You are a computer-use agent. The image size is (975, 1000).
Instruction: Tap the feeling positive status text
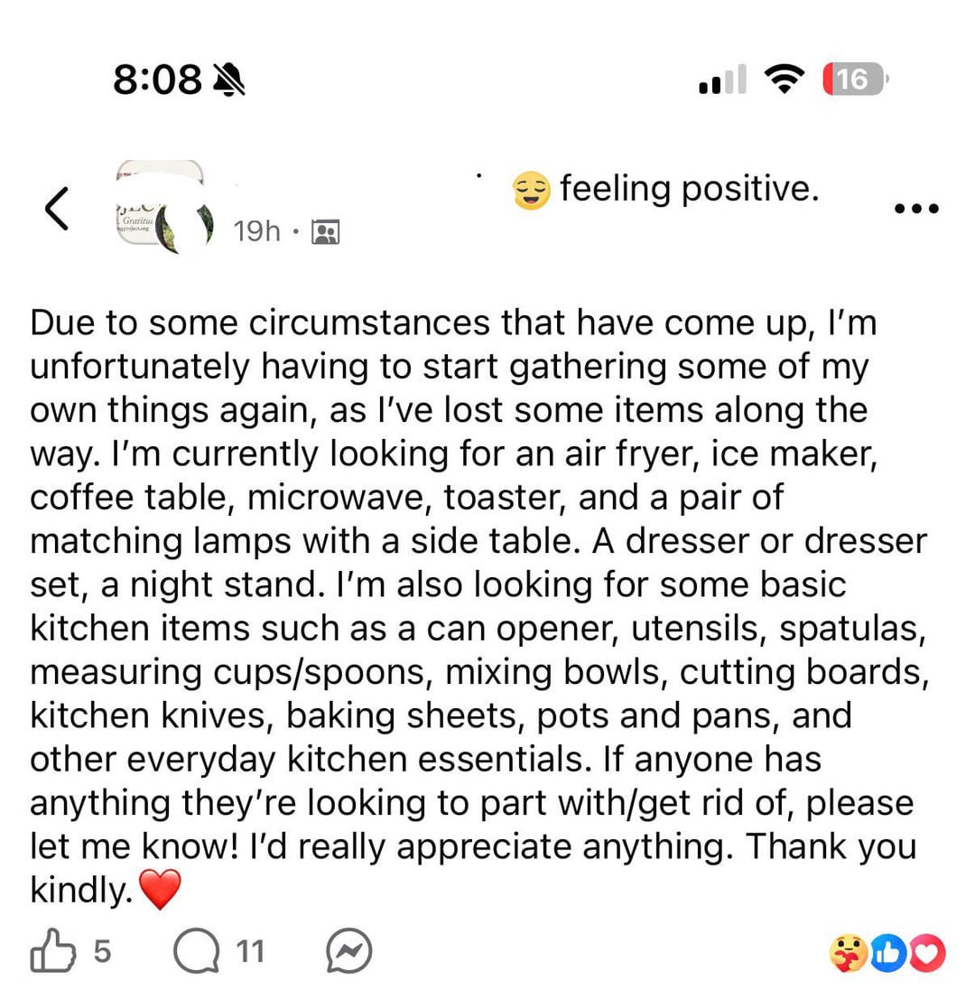coord(690,190)
